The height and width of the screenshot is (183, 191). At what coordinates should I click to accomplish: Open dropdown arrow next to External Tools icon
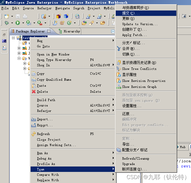click(x=46, y=23)
